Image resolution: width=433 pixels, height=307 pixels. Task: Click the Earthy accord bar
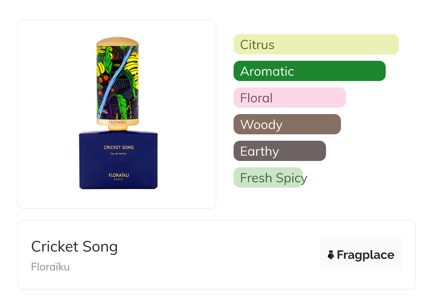[x=279, y=151]
